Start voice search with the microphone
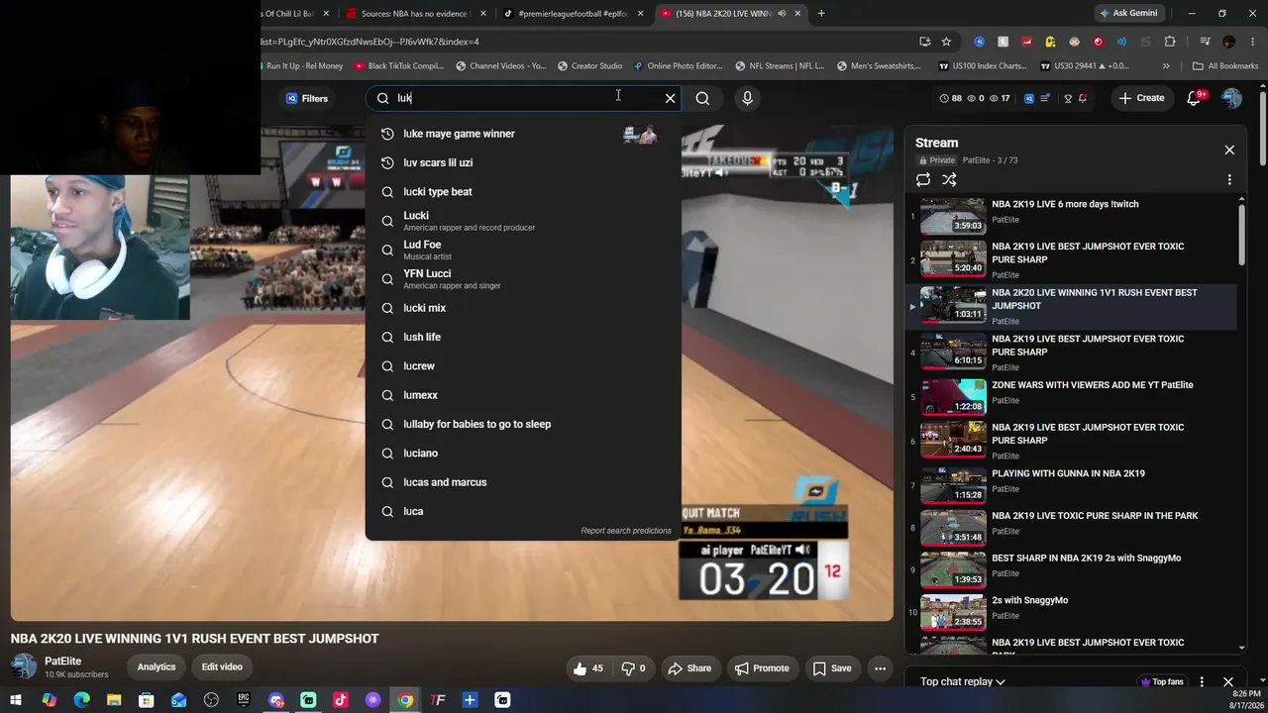 [x=747, y=98]
